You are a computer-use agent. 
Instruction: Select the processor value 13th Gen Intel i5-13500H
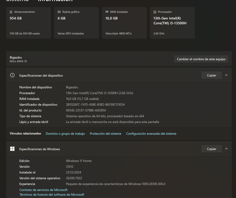point(99,93)
